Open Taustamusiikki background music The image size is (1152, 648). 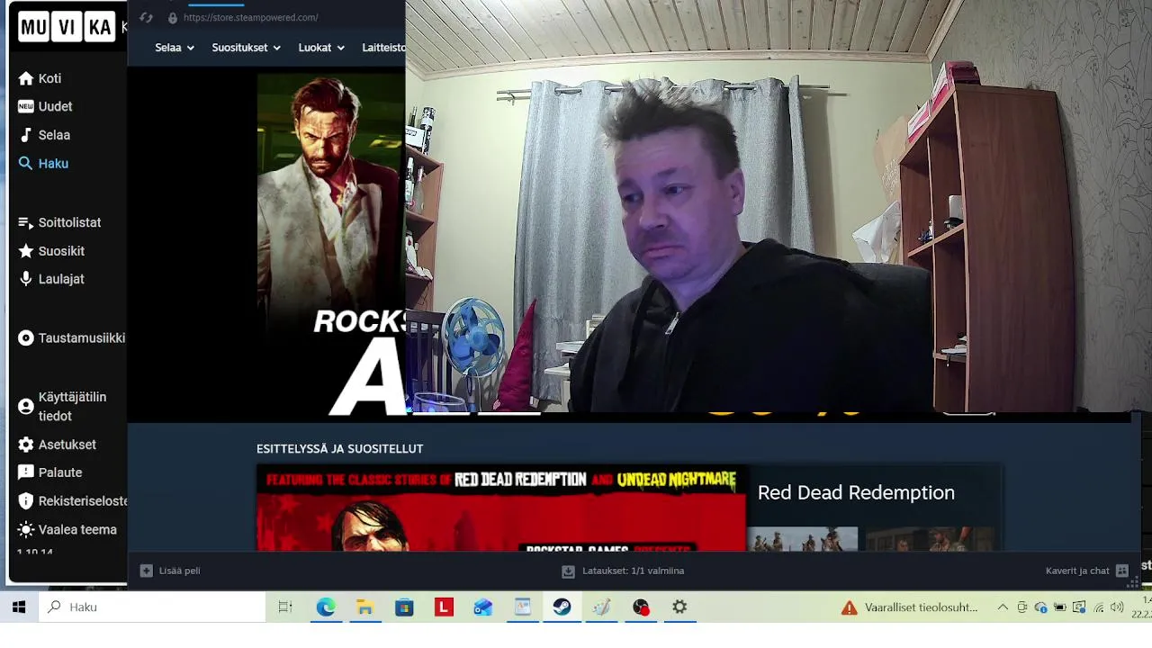[71, 338]
